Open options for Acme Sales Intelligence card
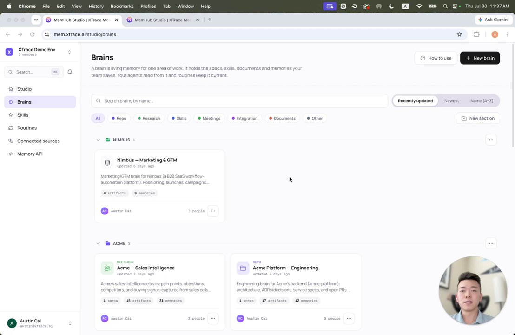The width and height of the screenshot is (515, 335). 213,318
